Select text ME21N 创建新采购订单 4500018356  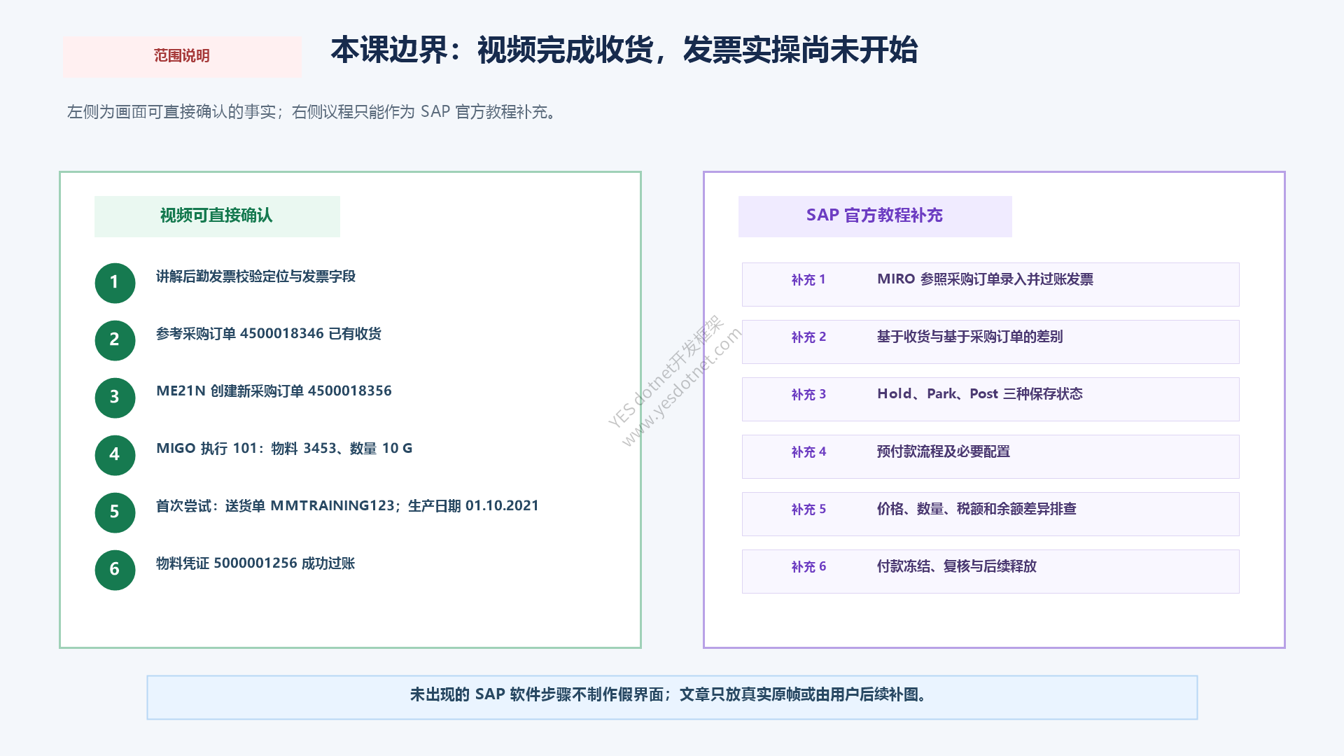coord(274,391)
